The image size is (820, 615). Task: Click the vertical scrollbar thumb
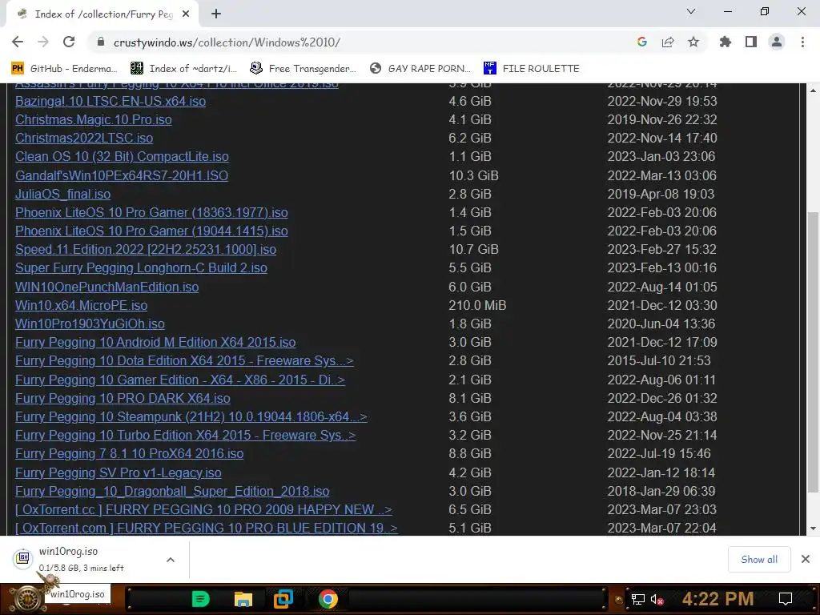(x=814, y=352)
